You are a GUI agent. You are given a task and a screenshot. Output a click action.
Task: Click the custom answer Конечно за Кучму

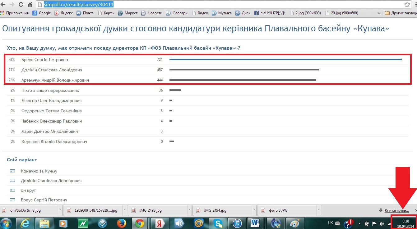pyautogui.click(x=39, y=171)
